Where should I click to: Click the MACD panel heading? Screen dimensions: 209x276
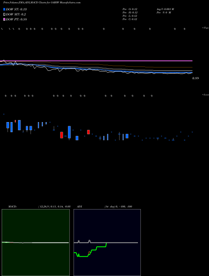13,207
